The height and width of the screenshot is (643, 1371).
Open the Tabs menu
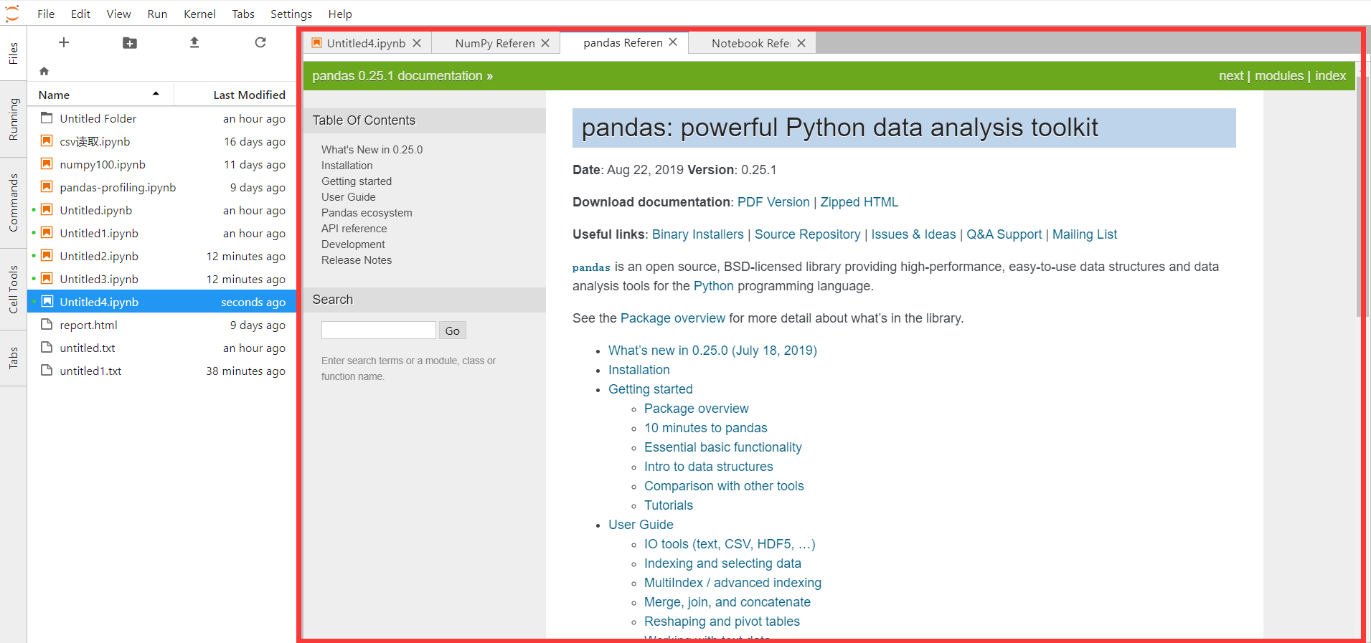243,14
